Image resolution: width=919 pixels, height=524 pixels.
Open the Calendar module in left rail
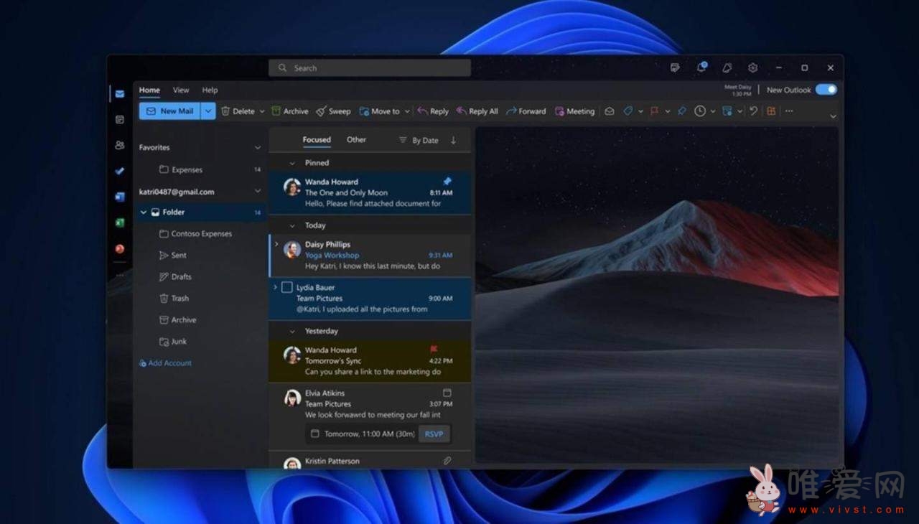tap(120, 120)
